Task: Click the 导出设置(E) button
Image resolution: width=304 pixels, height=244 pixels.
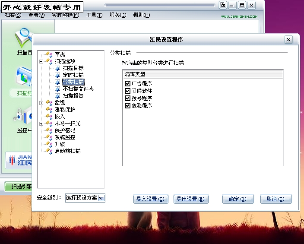Action: [x=191, y=199]
